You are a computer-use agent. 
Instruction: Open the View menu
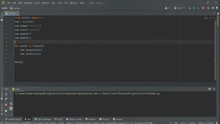click(20, 3)
